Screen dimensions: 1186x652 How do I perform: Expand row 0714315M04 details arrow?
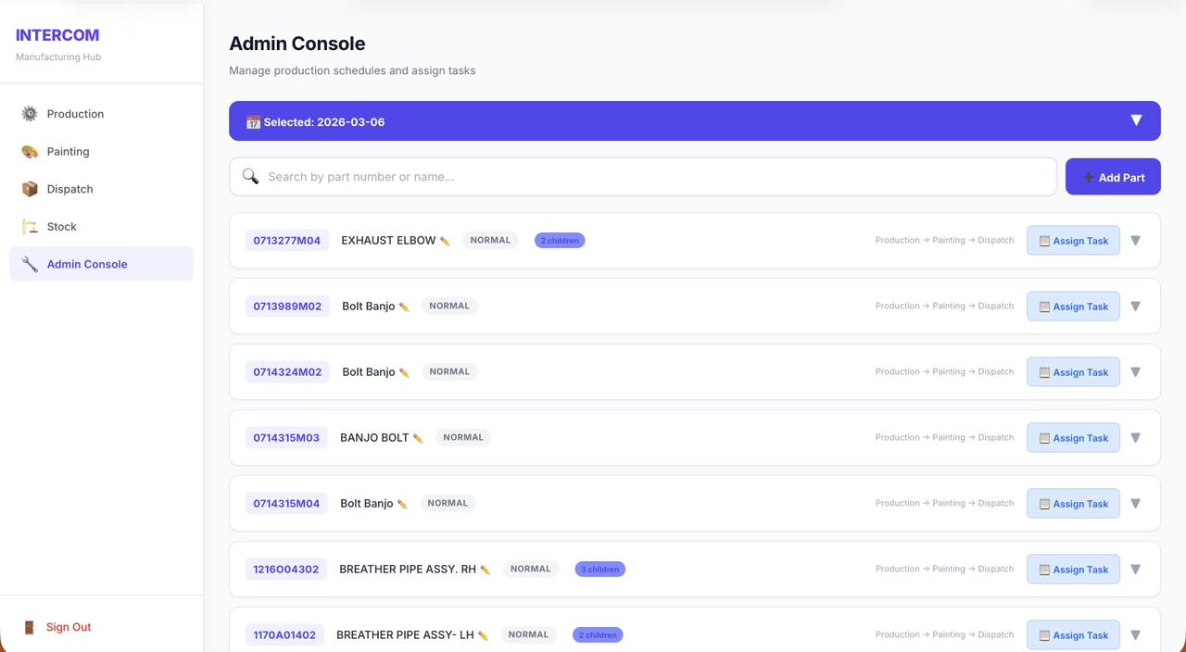coord(1135,504)
